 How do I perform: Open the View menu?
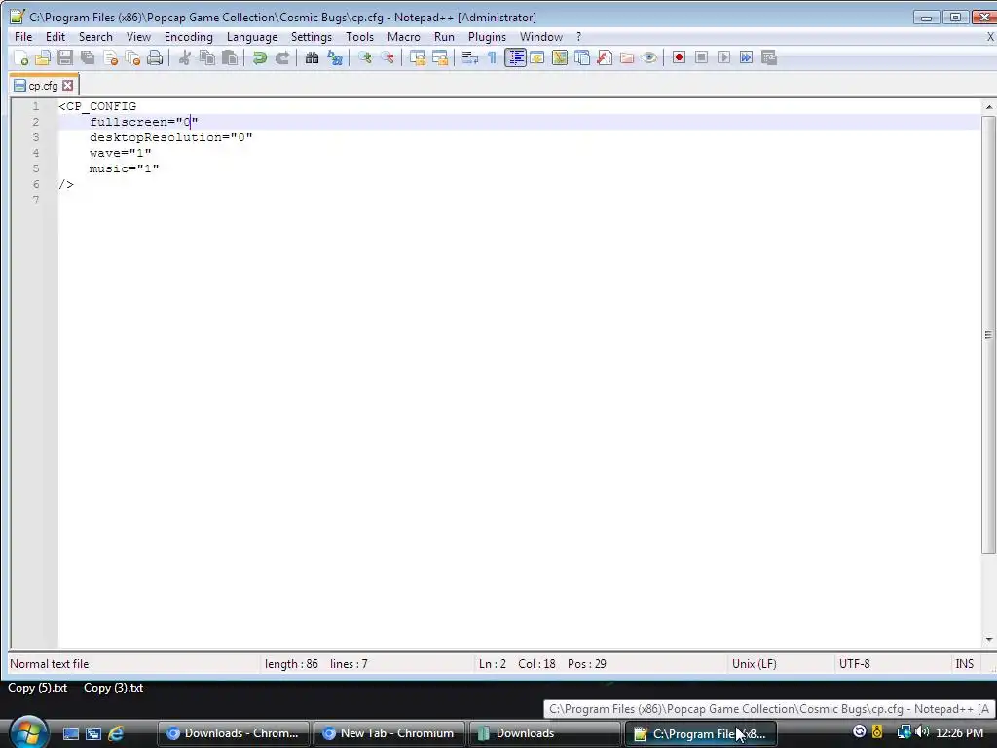pos(138,37)
